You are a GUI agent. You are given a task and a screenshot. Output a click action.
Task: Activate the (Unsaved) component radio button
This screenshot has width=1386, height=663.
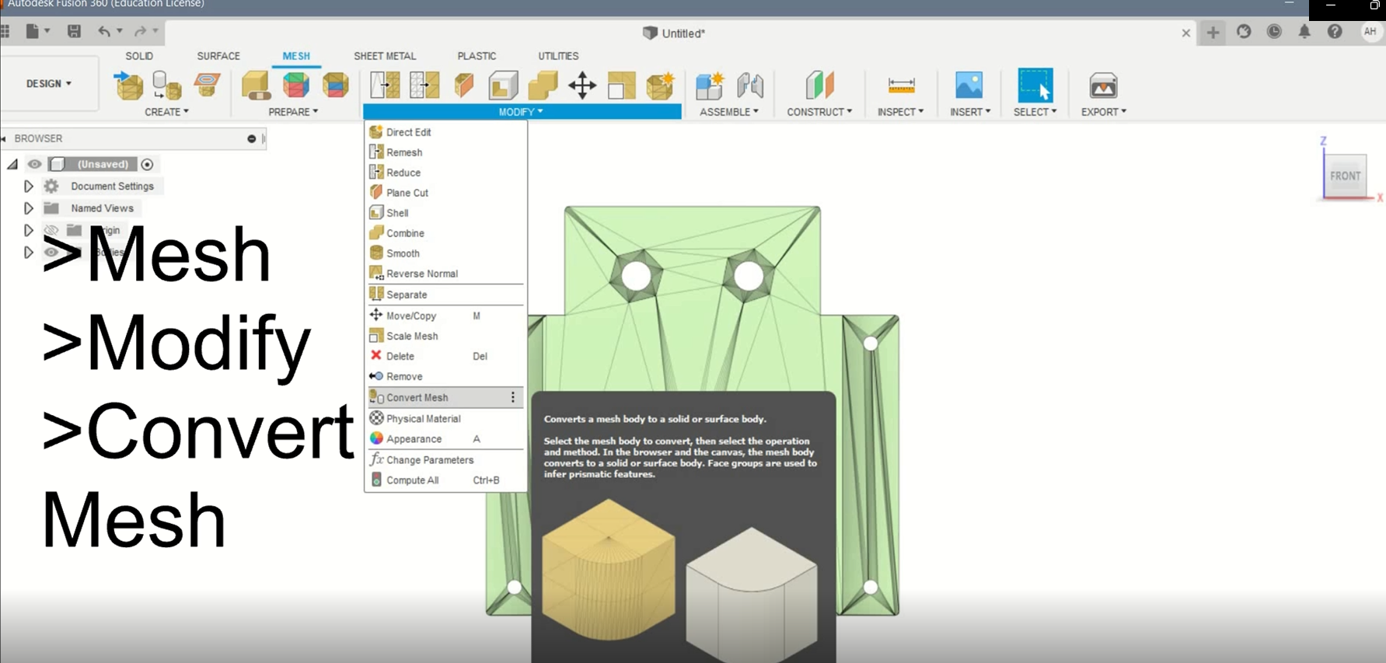[x=147, y=164]
